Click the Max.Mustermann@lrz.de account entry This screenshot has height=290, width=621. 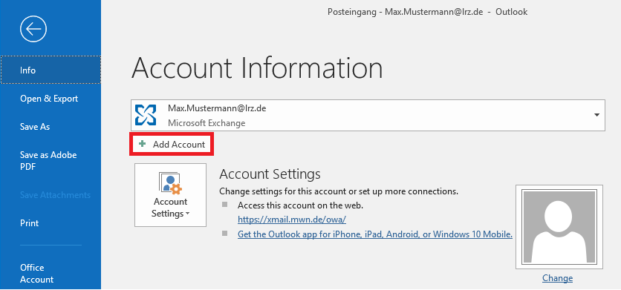coord(368,115)
